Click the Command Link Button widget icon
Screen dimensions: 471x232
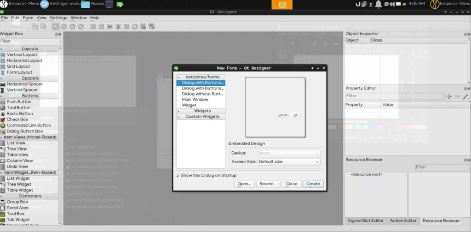tap(3, 126)
